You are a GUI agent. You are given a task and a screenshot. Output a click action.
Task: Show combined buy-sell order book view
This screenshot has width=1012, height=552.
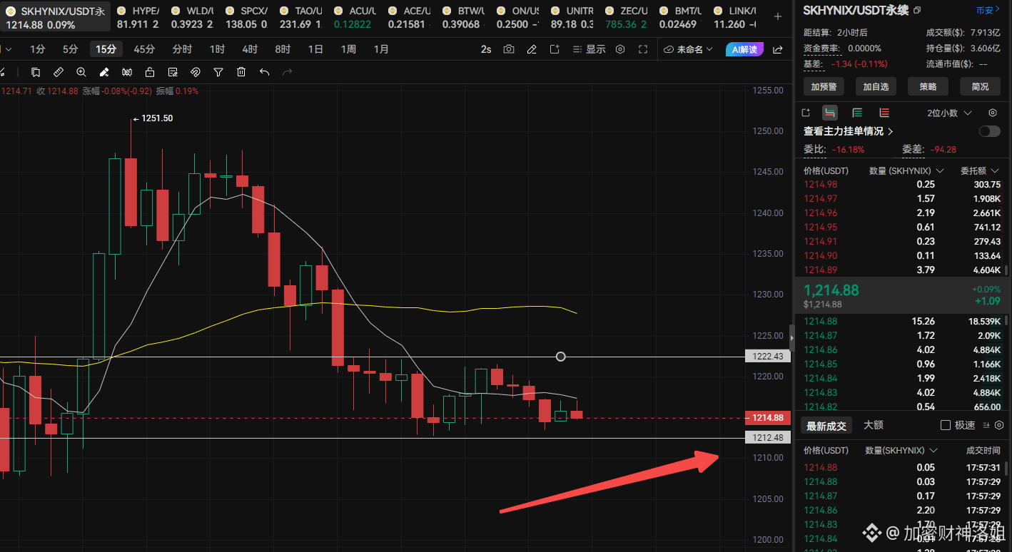pos(829,113)
